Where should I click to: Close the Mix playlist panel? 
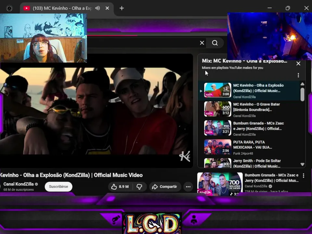pyautogui.click(x=298, y=63)
